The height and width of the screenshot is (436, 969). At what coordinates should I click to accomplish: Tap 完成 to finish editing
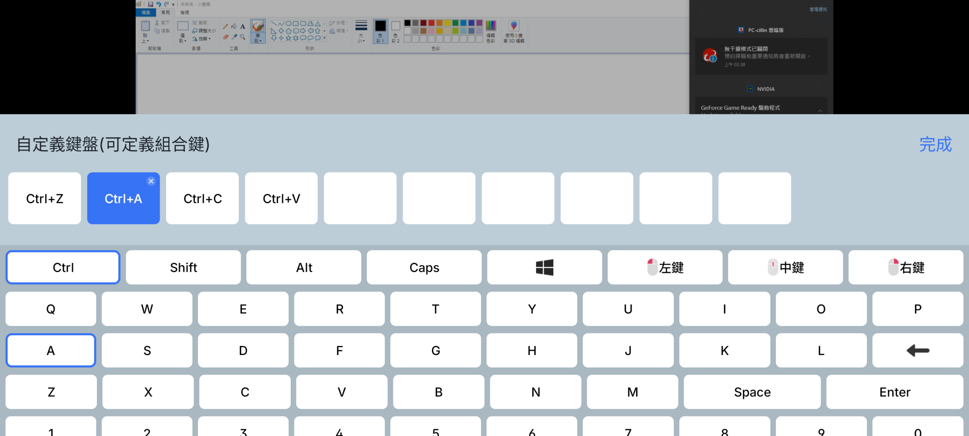[935, 144]
